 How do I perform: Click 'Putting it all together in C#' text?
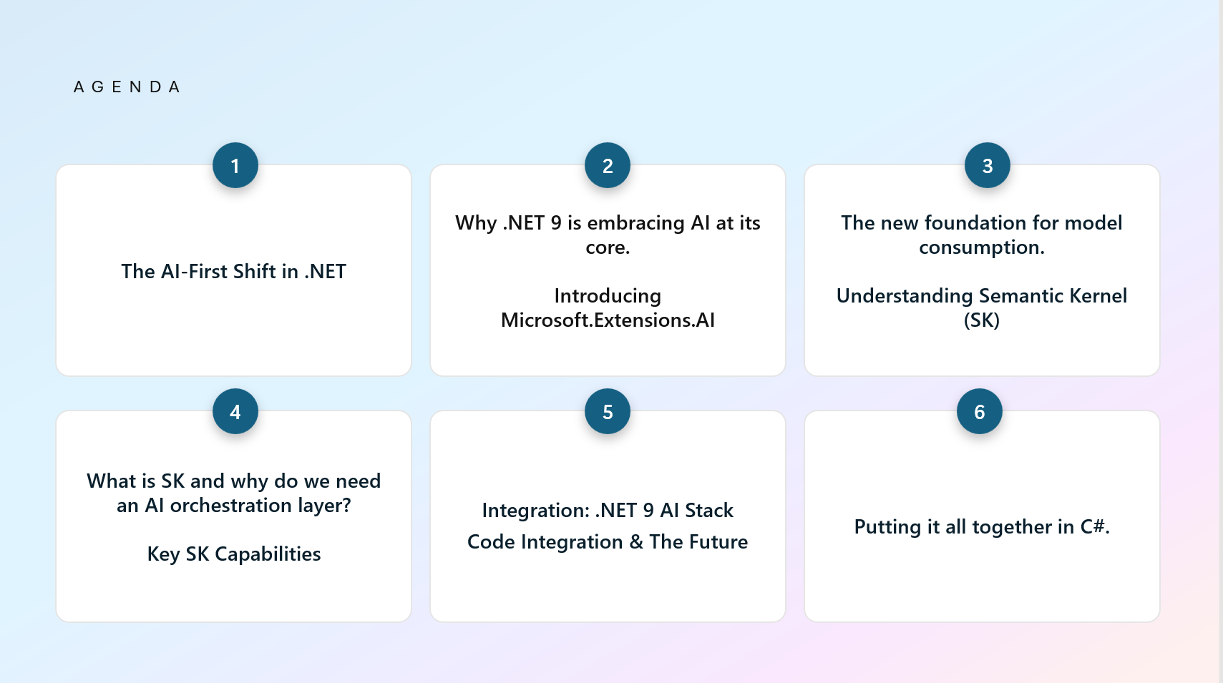981,527
